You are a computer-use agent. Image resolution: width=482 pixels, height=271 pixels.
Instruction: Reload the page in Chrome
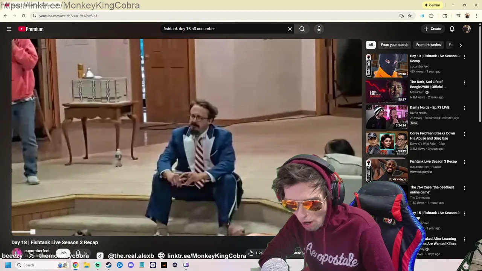23,16
